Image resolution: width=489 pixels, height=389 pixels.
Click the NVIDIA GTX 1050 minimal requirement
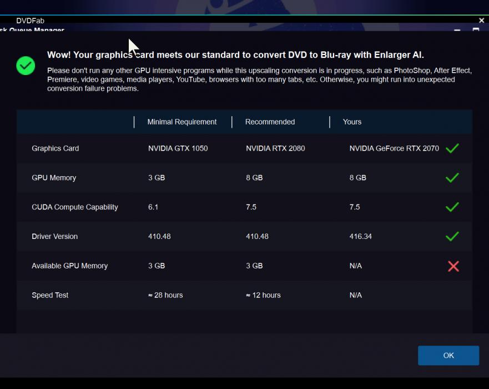[x=178, y=148]
